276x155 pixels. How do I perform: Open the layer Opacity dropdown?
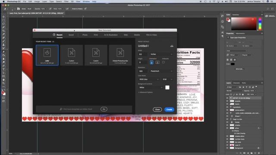256,91
